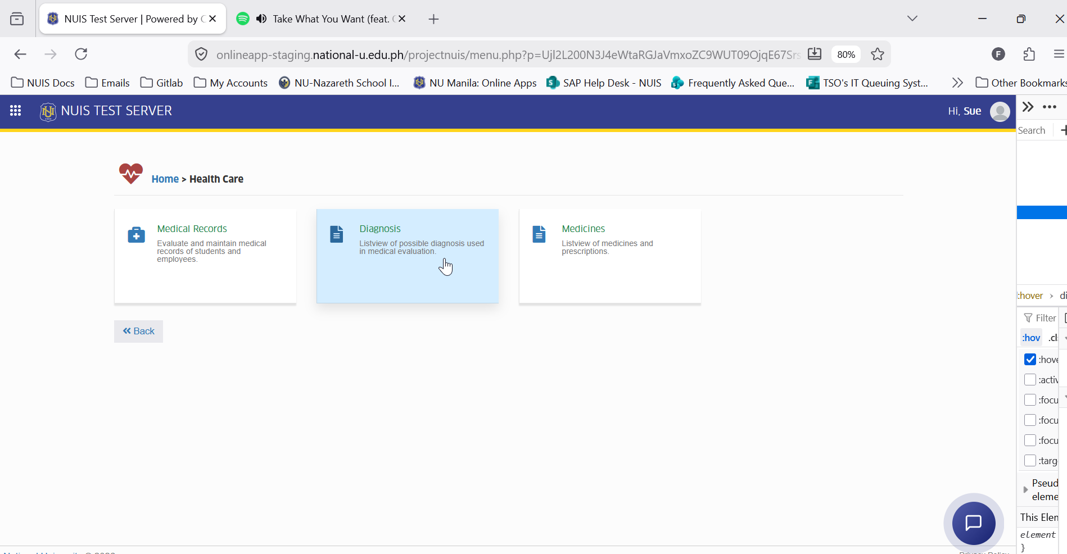Click the Medical Records briefcase icon
Screen dimensions: 1067x554
point(136,235)
